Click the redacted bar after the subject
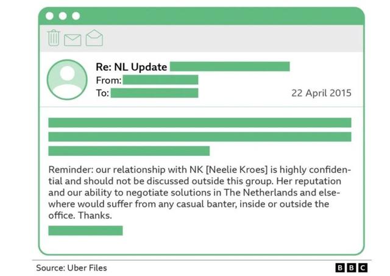 tap(230, 66)
